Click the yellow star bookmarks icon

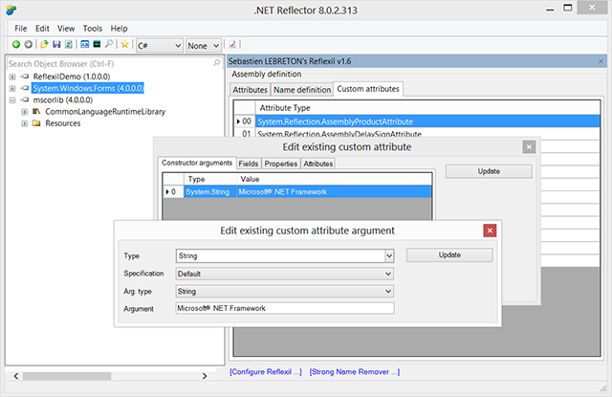[x=124, y=45]
